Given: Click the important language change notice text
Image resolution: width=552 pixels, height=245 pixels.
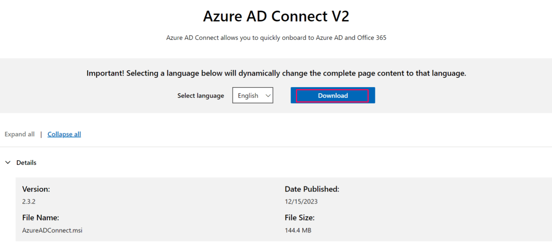Looking at the screenshot, I should (276, 73).
